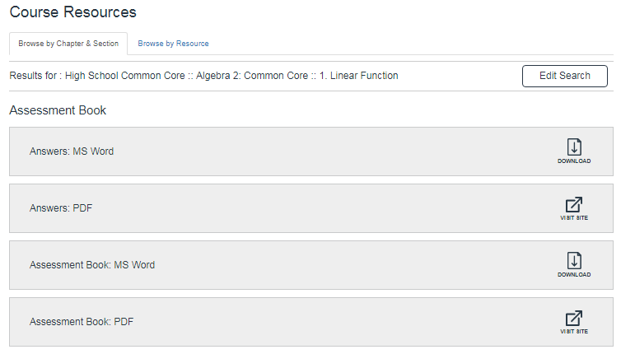Click the download icon for Answers: MS Word

[x=574, y=147]
